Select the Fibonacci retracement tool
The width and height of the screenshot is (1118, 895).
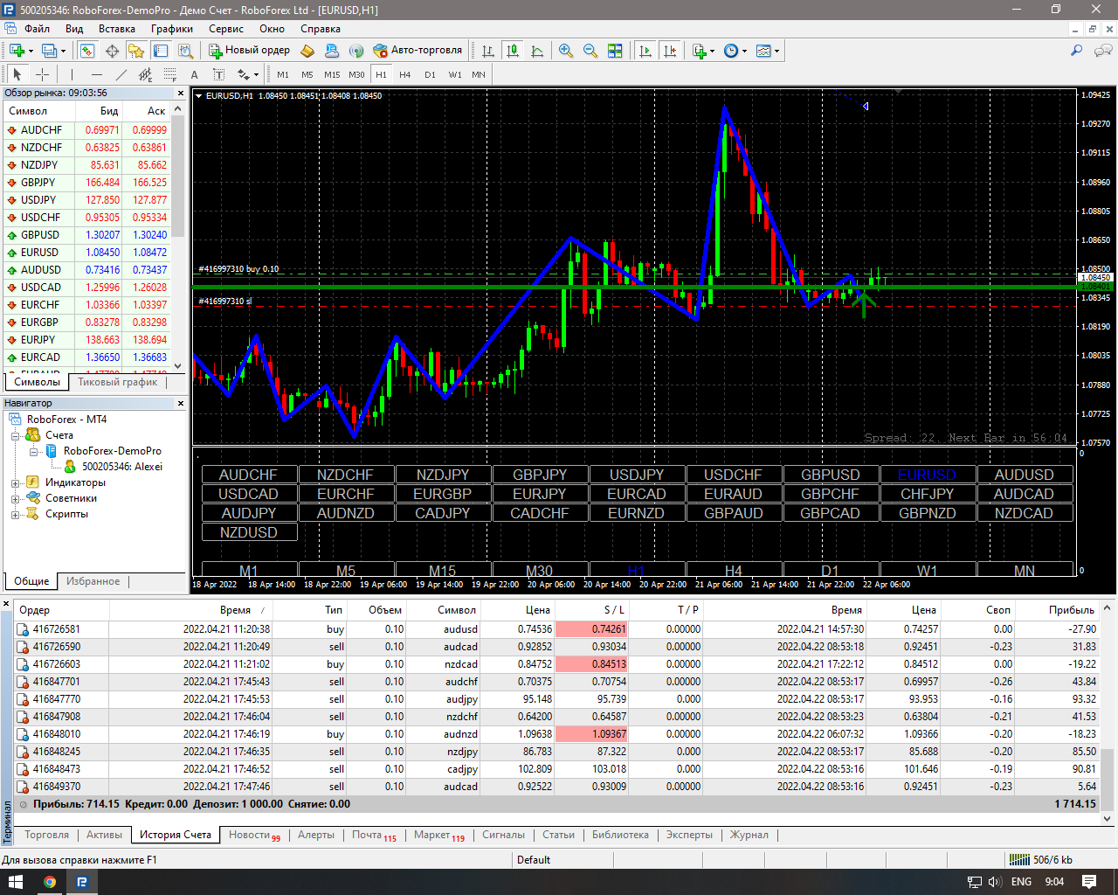point(170,74)
